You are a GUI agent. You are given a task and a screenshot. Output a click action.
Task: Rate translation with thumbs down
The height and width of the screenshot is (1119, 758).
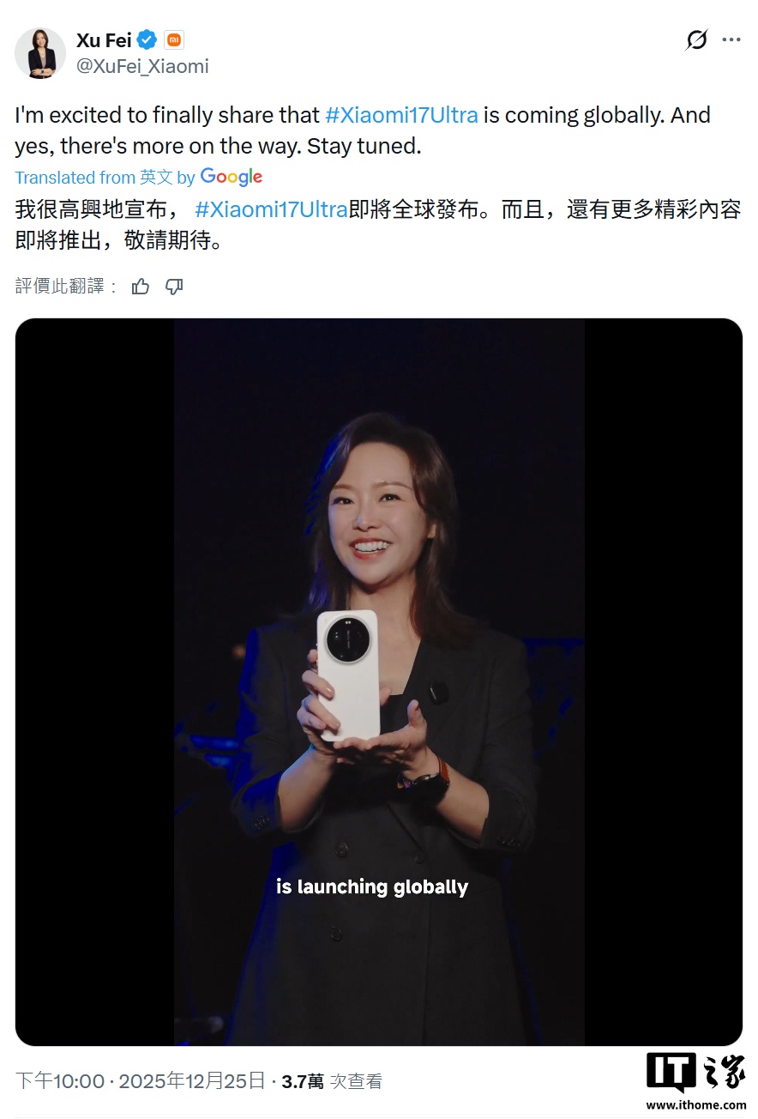[174, 287]
